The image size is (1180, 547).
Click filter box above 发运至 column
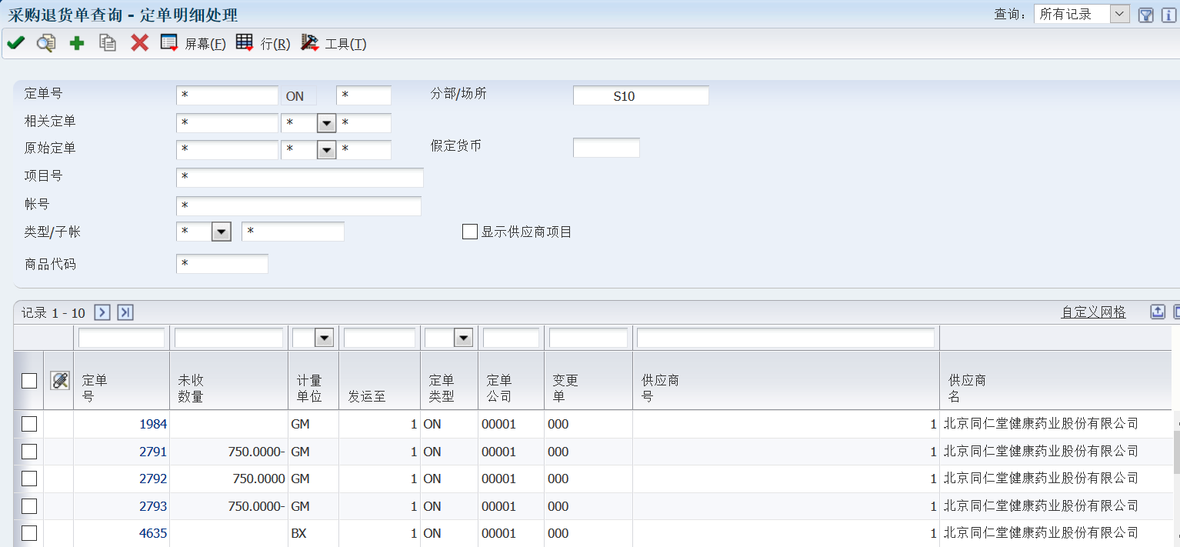coord(379,338)
